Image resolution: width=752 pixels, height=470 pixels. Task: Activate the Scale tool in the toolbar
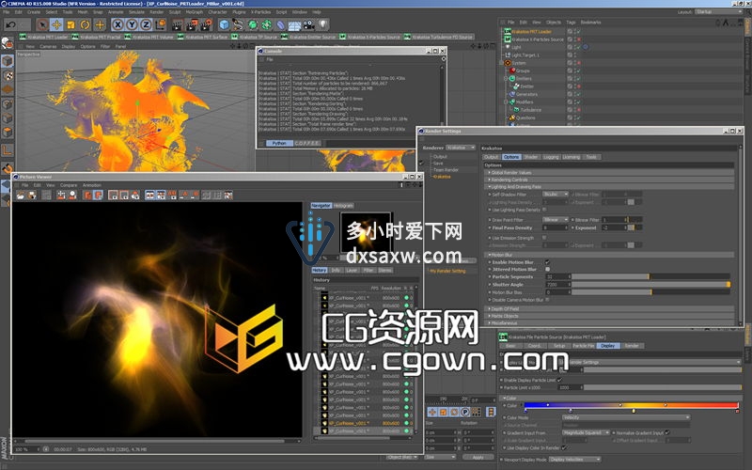[x=71, y=24]
